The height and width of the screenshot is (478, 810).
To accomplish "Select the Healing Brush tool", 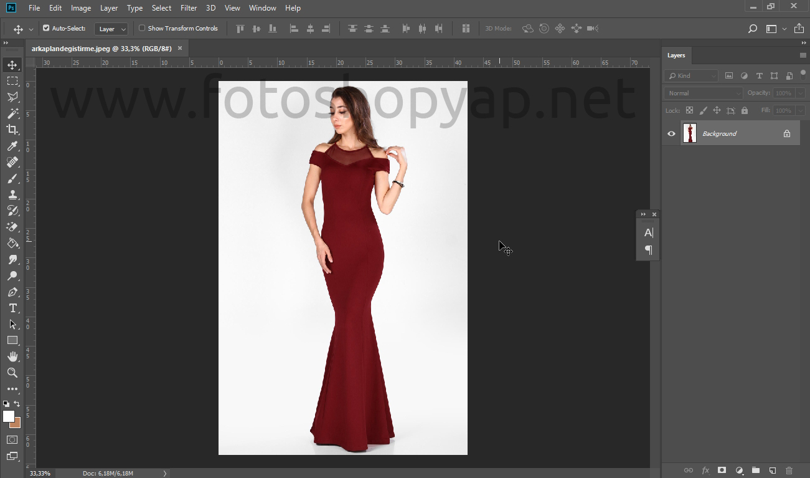I will pos(12,162).
